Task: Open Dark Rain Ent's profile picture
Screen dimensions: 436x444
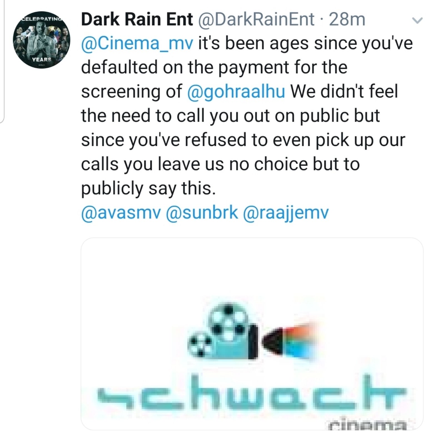Action: pos(41,40)
